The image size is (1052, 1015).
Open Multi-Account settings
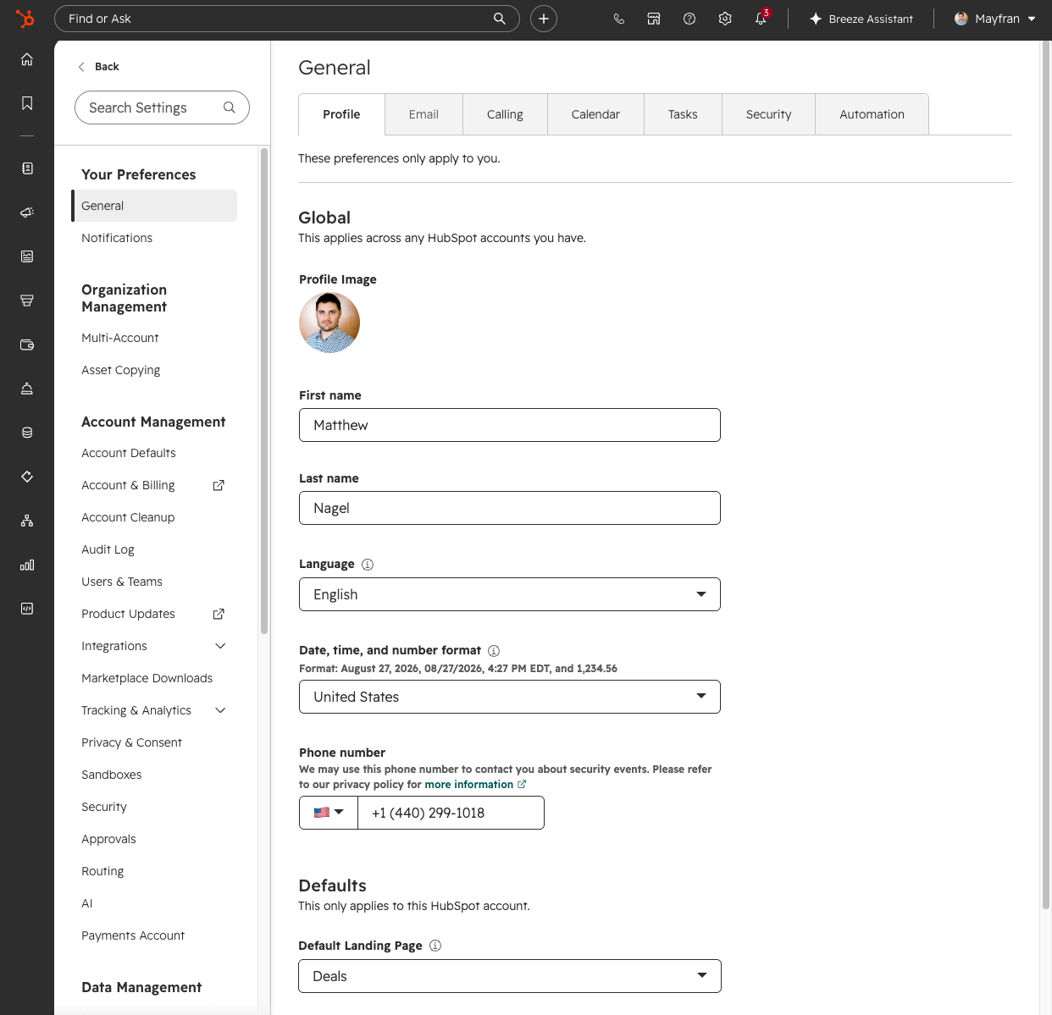click(x=120, y=338)
